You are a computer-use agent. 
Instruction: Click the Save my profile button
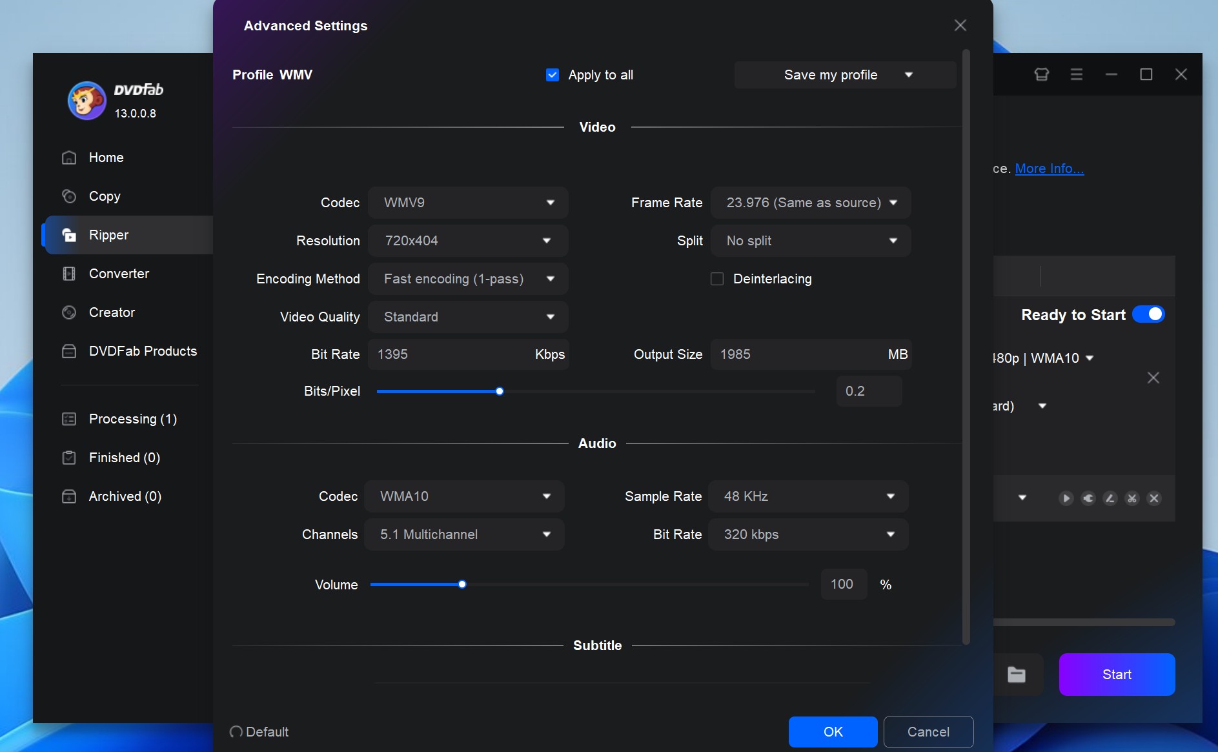coord(830,75)
